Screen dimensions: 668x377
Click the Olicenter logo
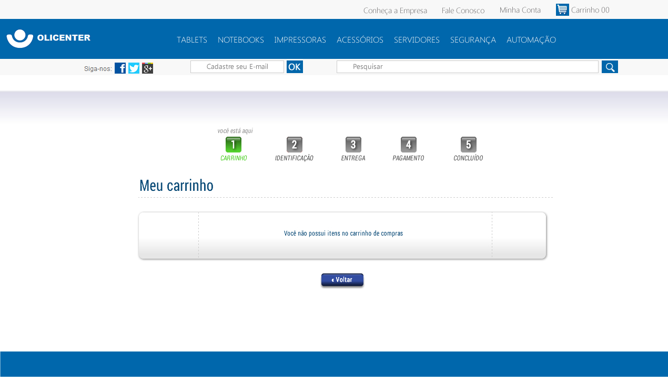pos(48,38)
